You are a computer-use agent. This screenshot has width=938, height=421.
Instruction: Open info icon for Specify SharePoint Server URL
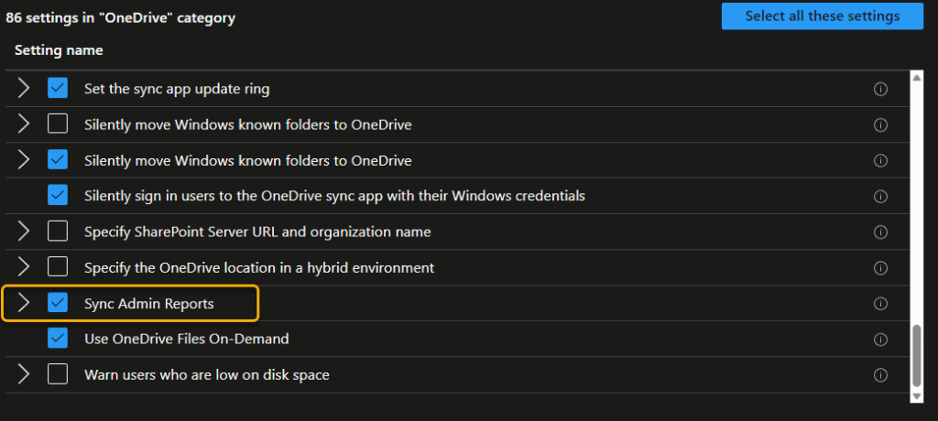pyautogui.click(x=880, y=232)
